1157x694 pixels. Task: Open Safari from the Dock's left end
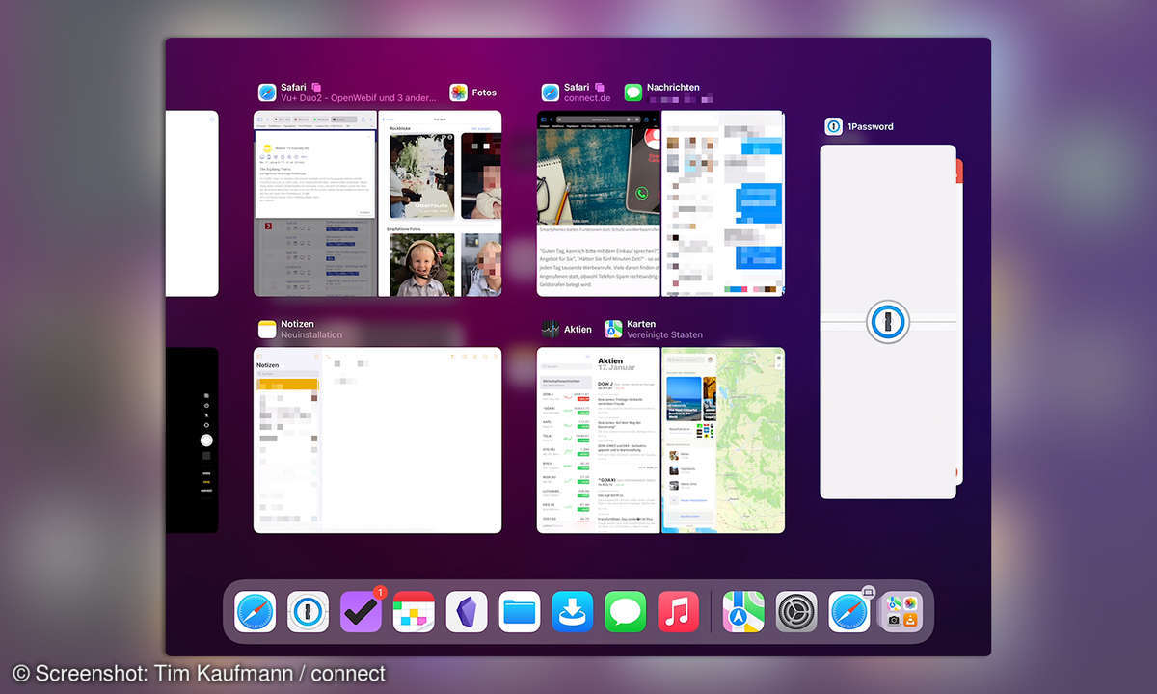(255, 611)
